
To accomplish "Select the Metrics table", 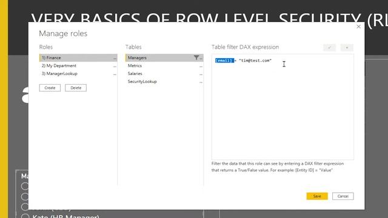I will point(164,66).
